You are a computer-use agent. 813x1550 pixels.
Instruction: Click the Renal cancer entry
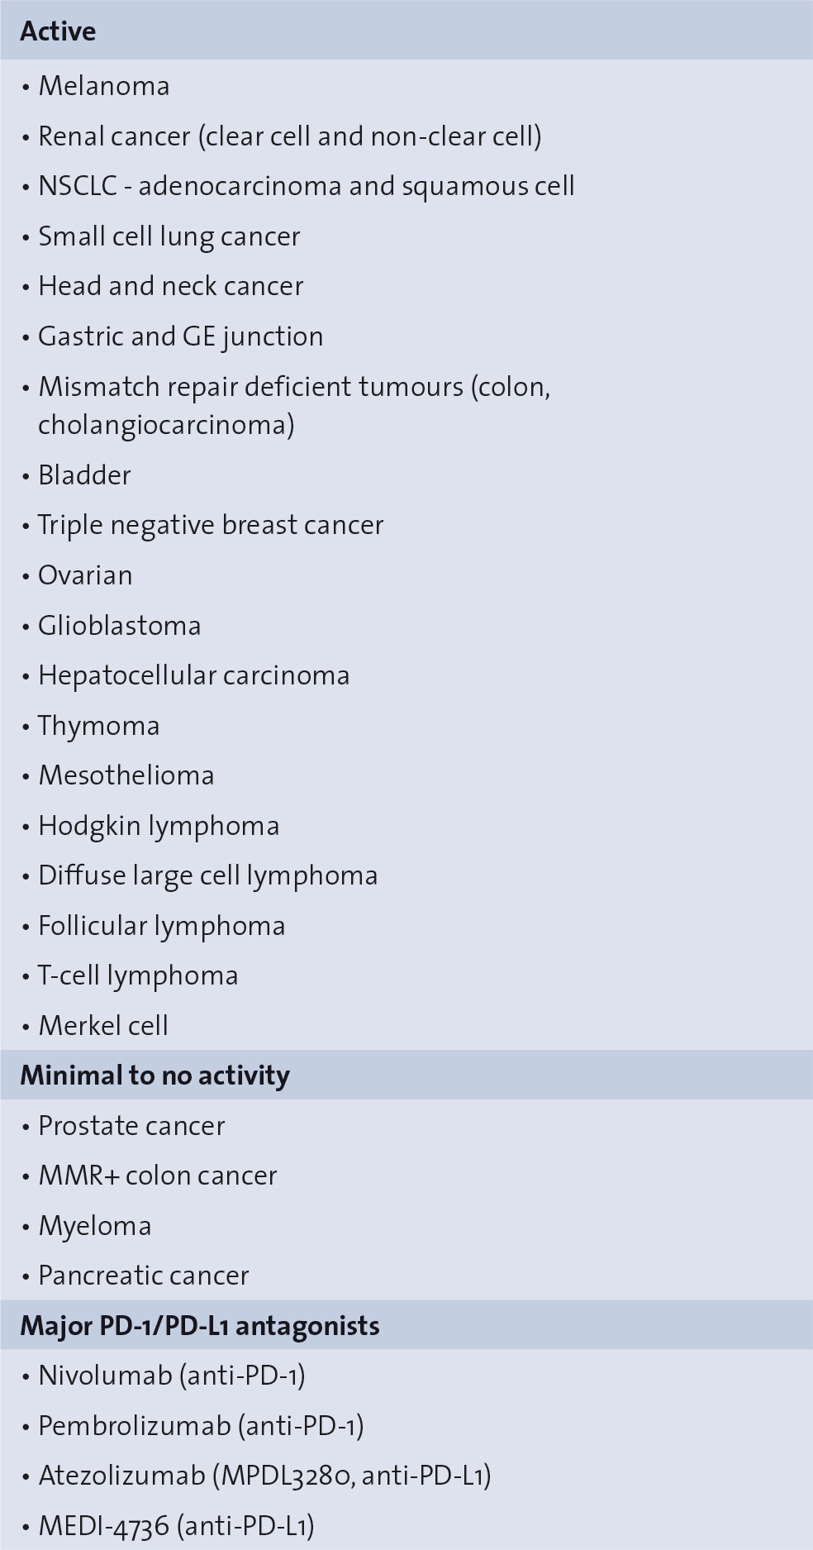pyautogui.click(x=289, y=136)
